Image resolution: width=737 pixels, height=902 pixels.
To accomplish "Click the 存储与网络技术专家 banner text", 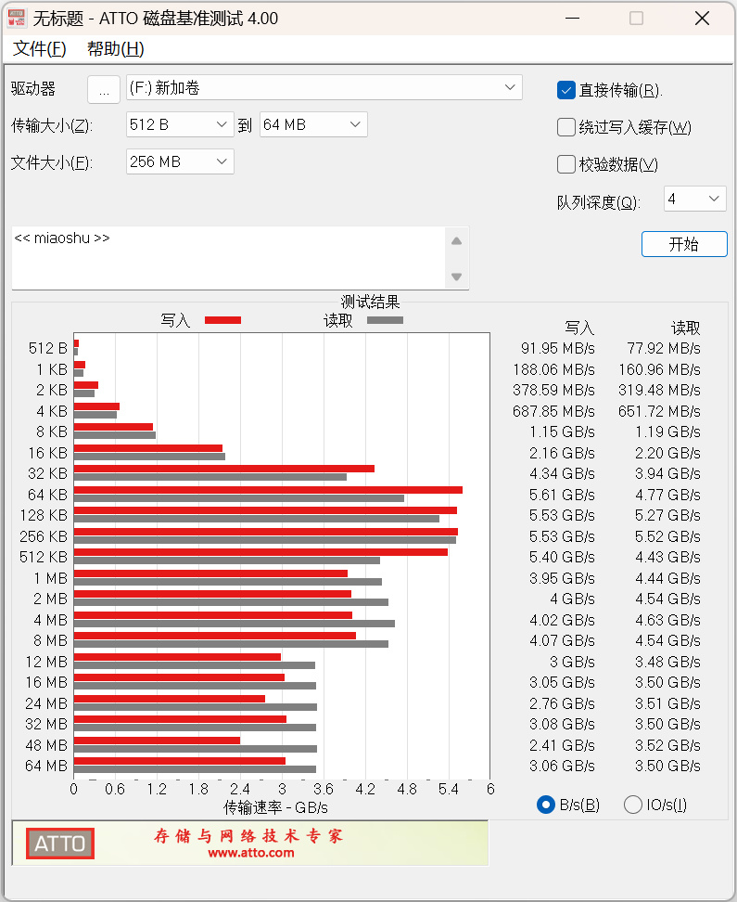I will 248,835.
